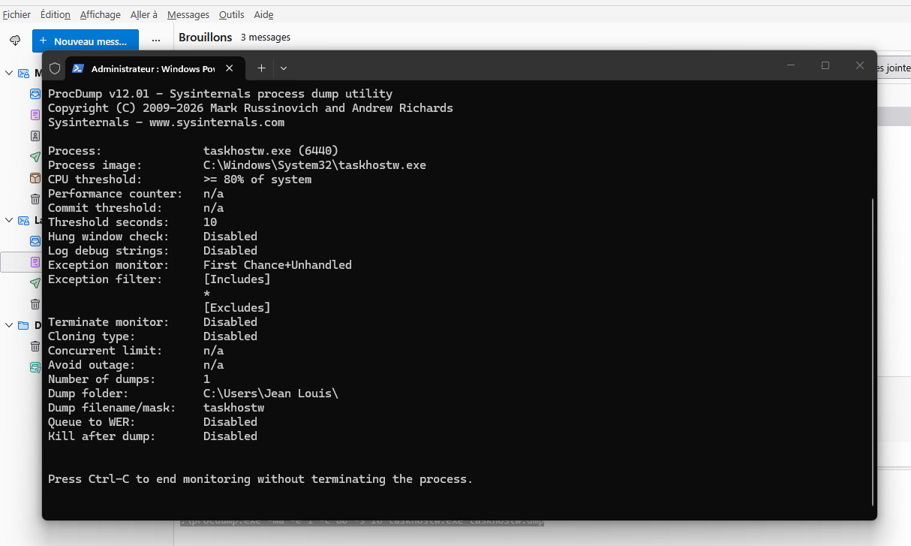911x546 pixels.
Task: Maximize the Windows Terminal window
Action: pyautogui.click(x=825, y=66)
